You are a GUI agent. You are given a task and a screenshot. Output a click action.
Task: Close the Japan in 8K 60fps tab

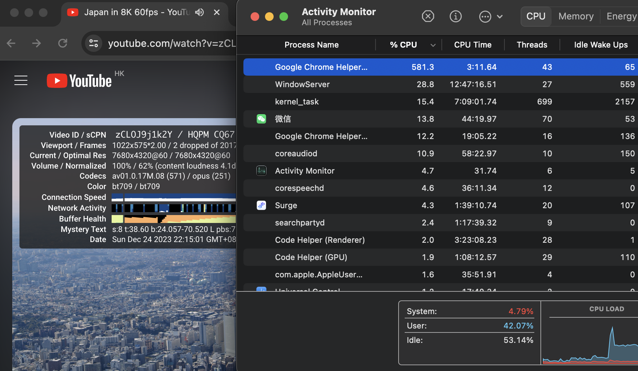[x=217, y=13]
